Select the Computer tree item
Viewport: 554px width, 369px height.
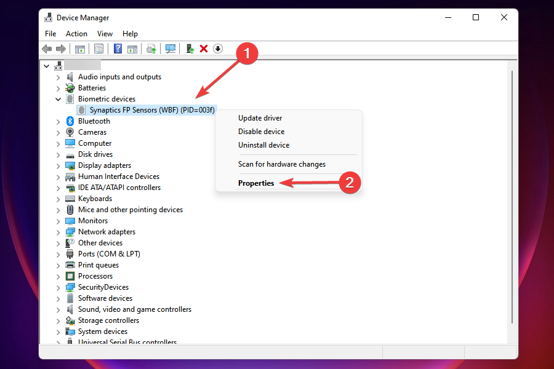95,143
